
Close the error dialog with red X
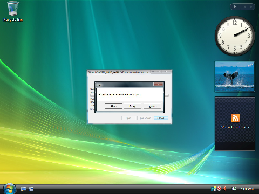coord(158,84)
